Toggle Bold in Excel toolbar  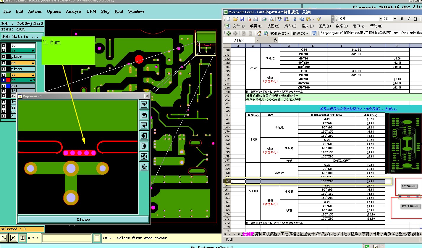pos(402,19)
